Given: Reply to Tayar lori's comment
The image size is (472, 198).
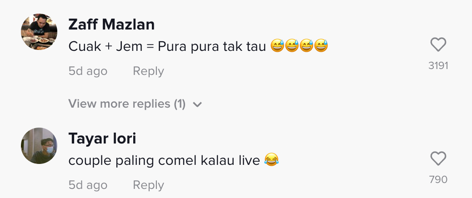Looking at the screenshot, I should point(148,185).
